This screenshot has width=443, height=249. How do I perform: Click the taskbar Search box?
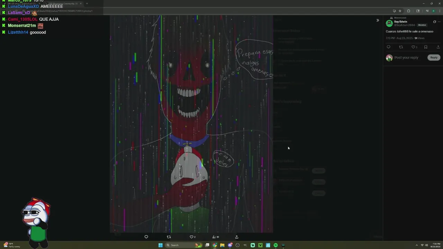[x=183, y=245]
